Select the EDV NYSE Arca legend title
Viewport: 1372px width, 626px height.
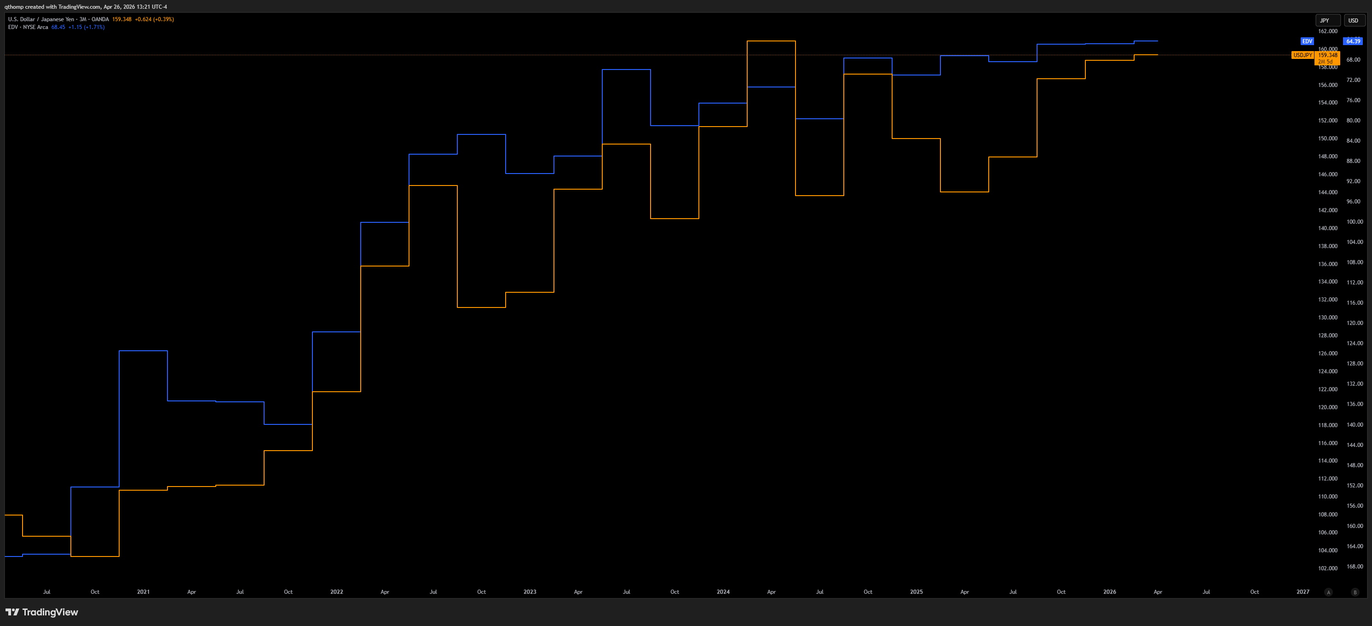coord(28,27)
